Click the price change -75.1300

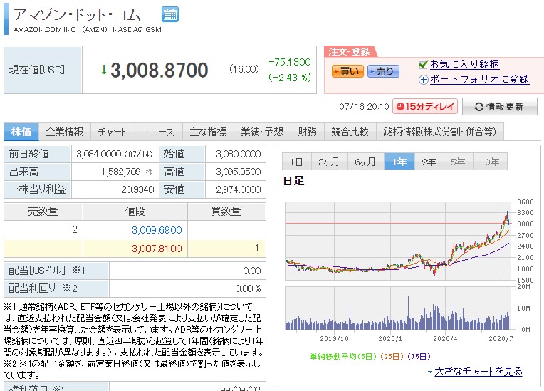pyautogui.click(x=290, y=62)
